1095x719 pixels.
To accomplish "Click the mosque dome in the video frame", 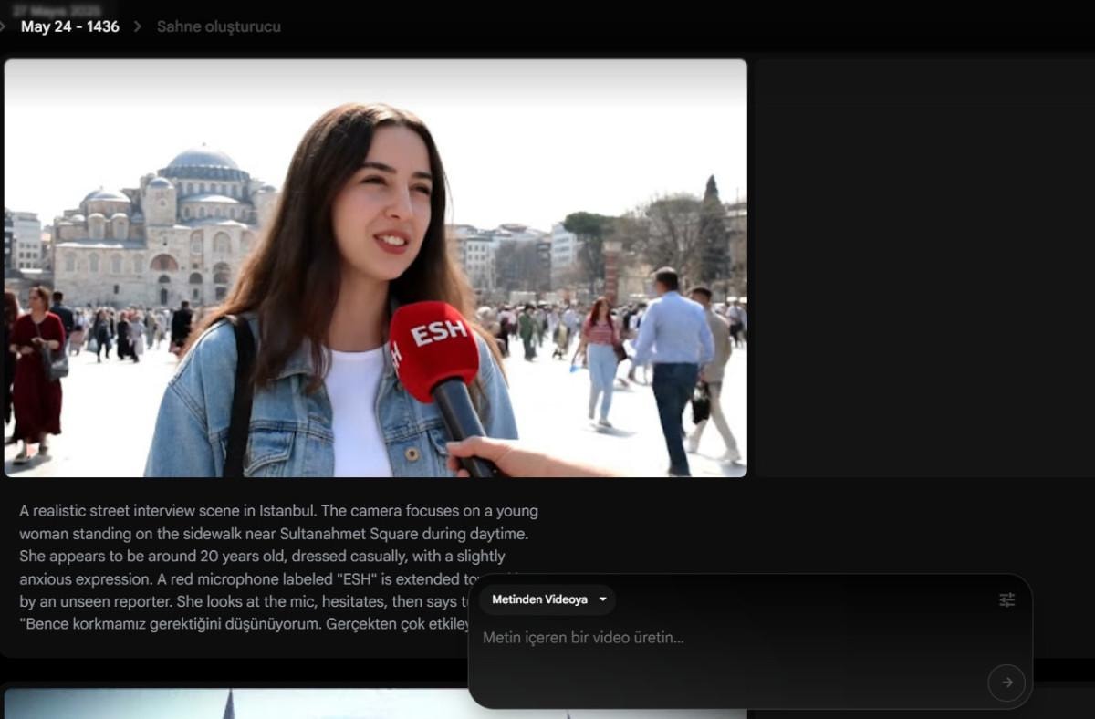I will coord(203,162).
